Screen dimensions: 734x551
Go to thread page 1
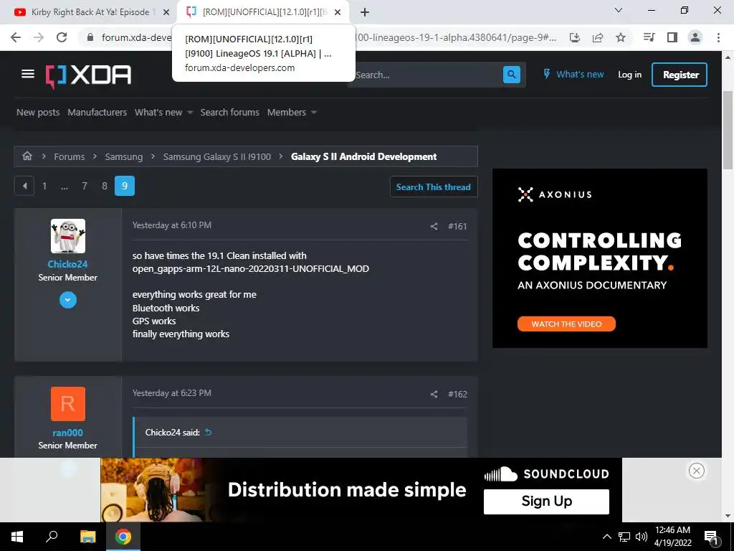[x=44, y=186]
